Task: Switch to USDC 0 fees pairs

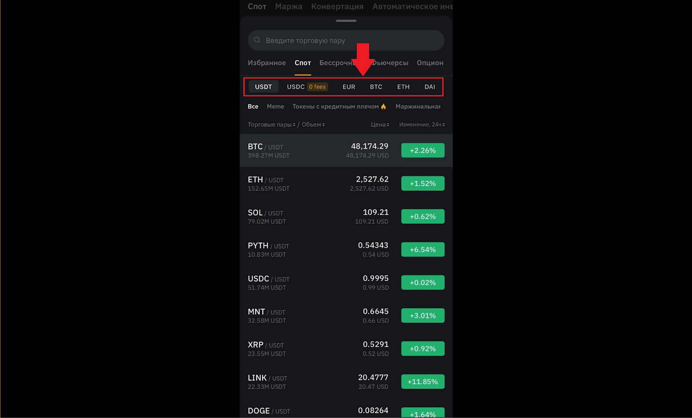Action: [x=307, y=87]
